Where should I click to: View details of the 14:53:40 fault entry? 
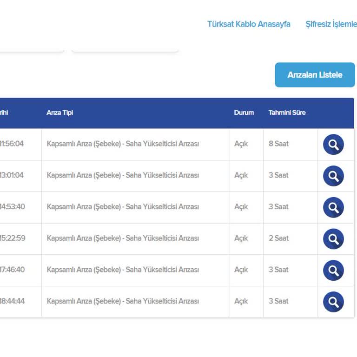coord(333,207)
